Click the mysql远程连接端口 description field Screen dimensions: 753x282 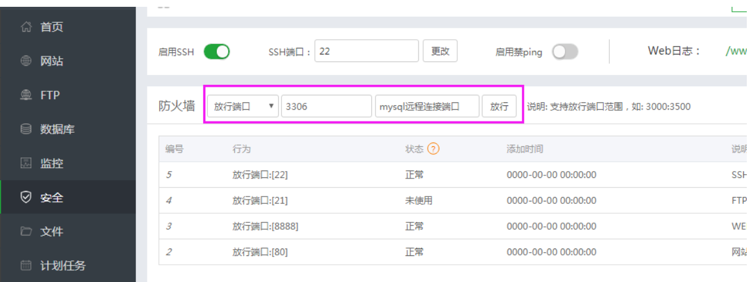coord(427,107)
